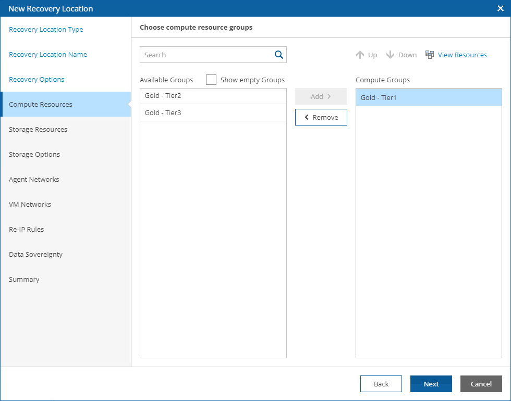
Task: Click the View Resources icon
Action: (430, 55)
